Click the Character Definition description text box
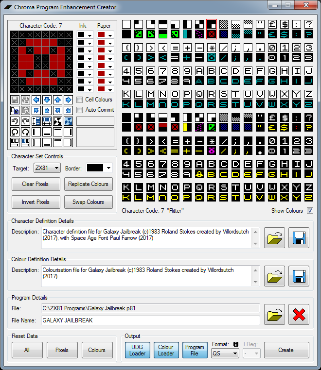 [151, 237]
